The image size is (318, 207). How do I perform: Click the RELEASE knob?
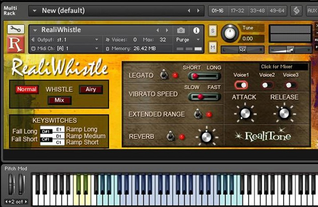coord(284,113)
